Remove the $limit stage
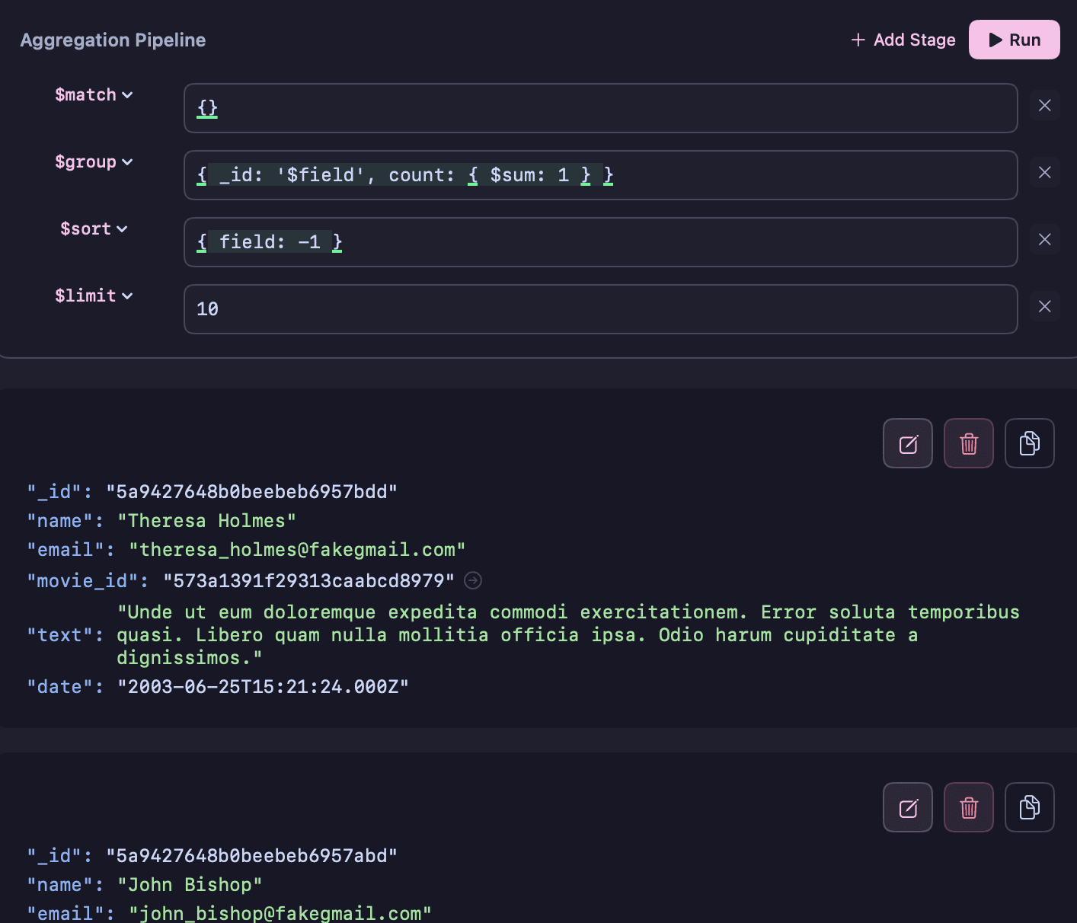Image resolution: width=1077 pixels, height=923 pixels. tap(1044, 306)
